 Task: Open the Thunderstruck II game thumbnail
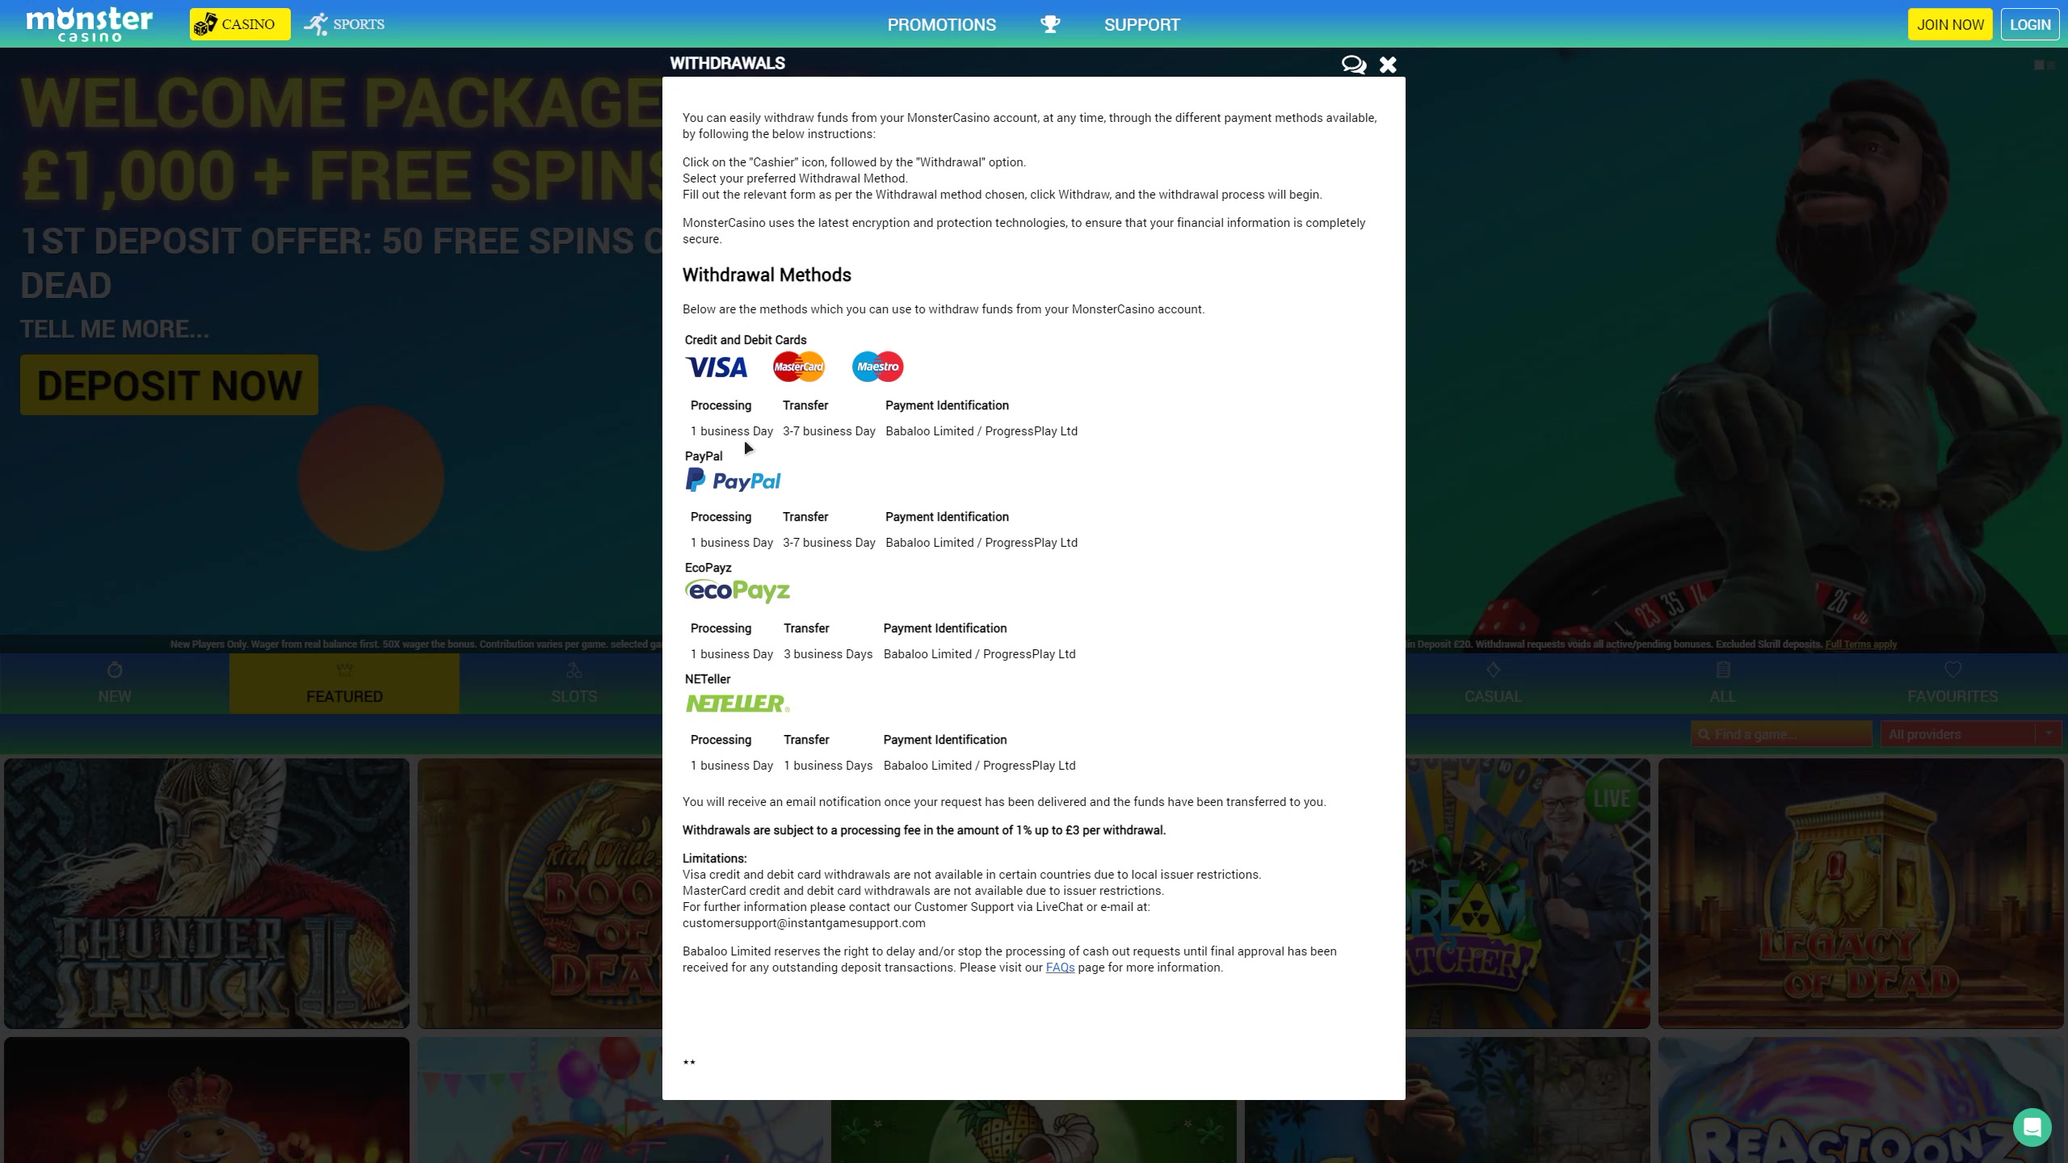click(207, 892)
